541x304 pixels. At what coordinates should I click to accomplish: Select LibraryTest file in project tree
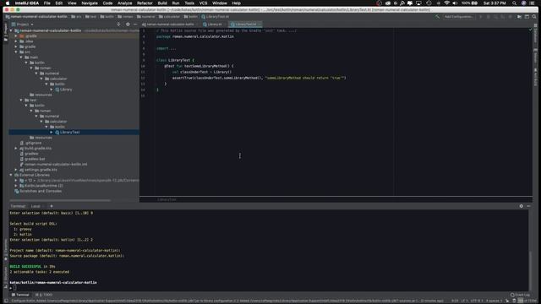(68, 132)
